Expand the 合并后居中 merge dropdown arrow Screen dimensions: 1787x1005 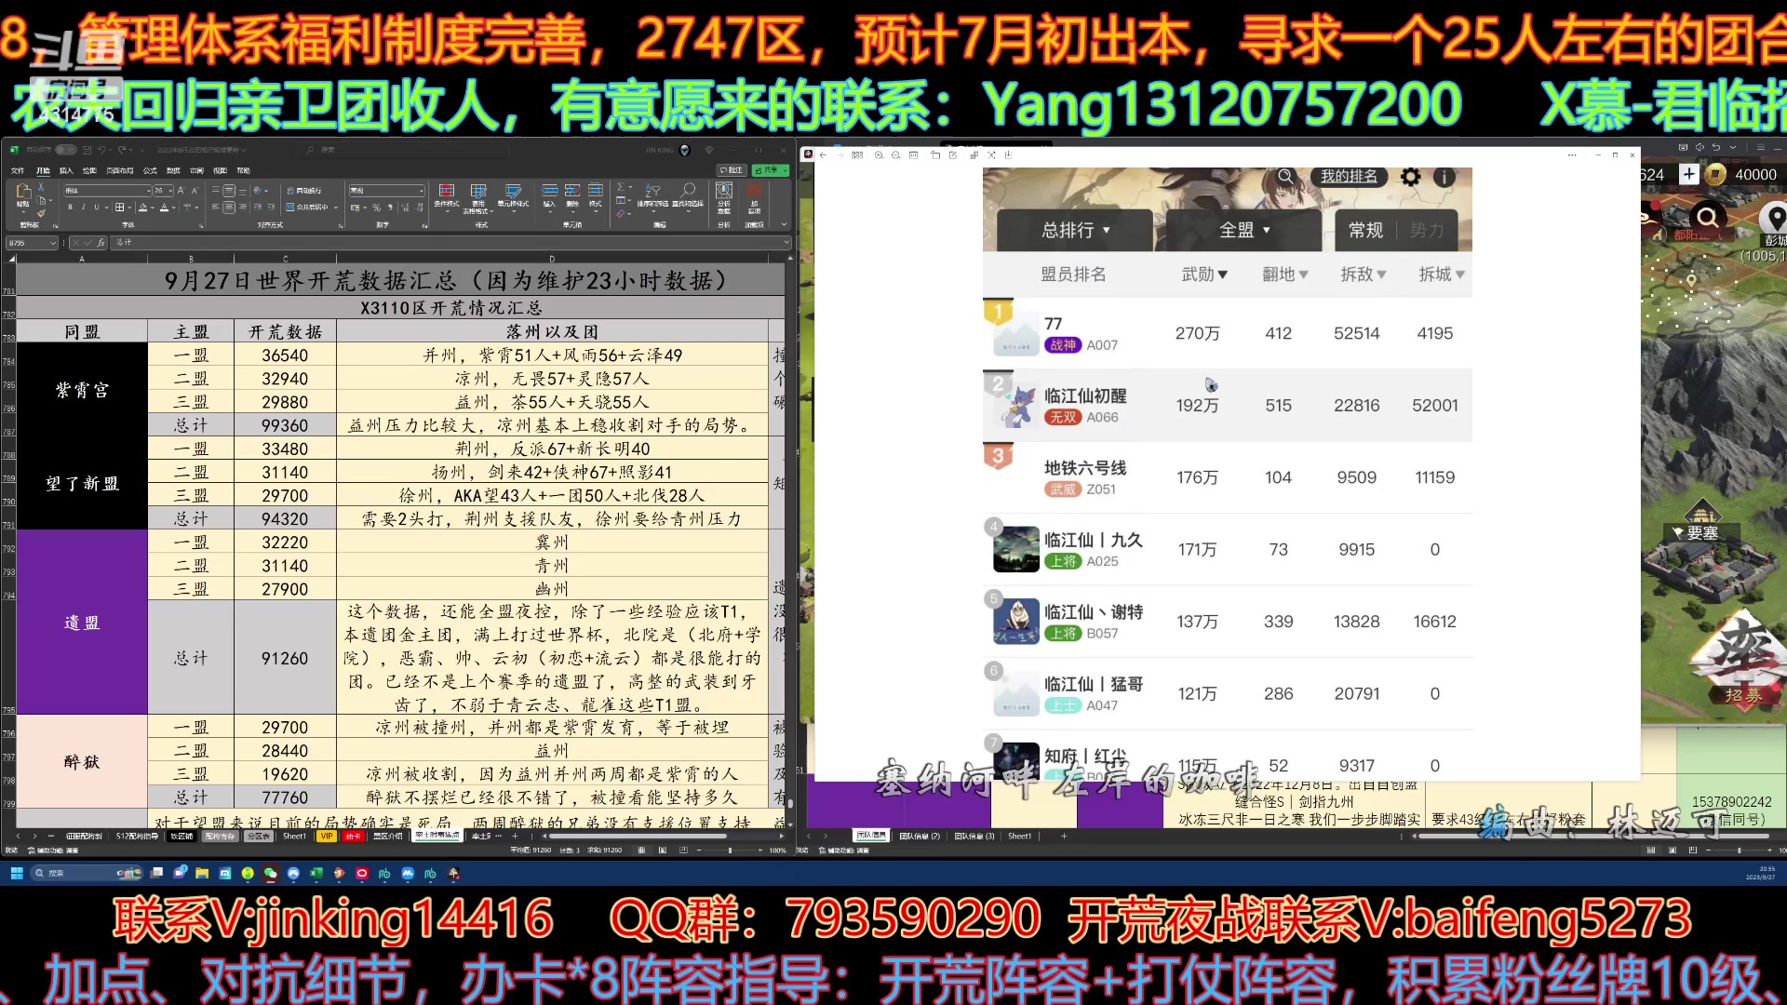[335, 208]
